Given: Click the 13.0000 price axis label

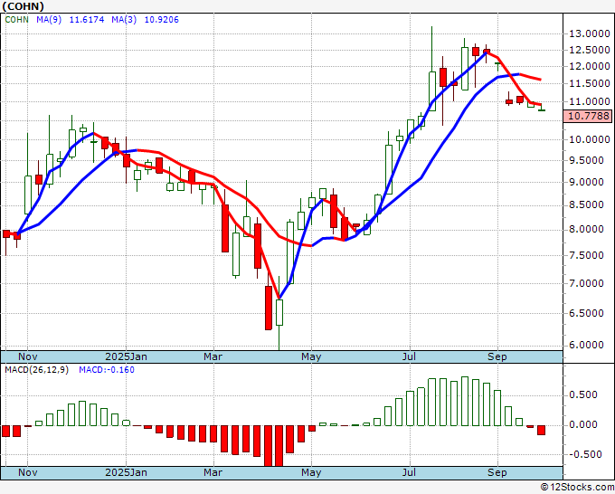Looking at the screenshot, I should point(587,34).
